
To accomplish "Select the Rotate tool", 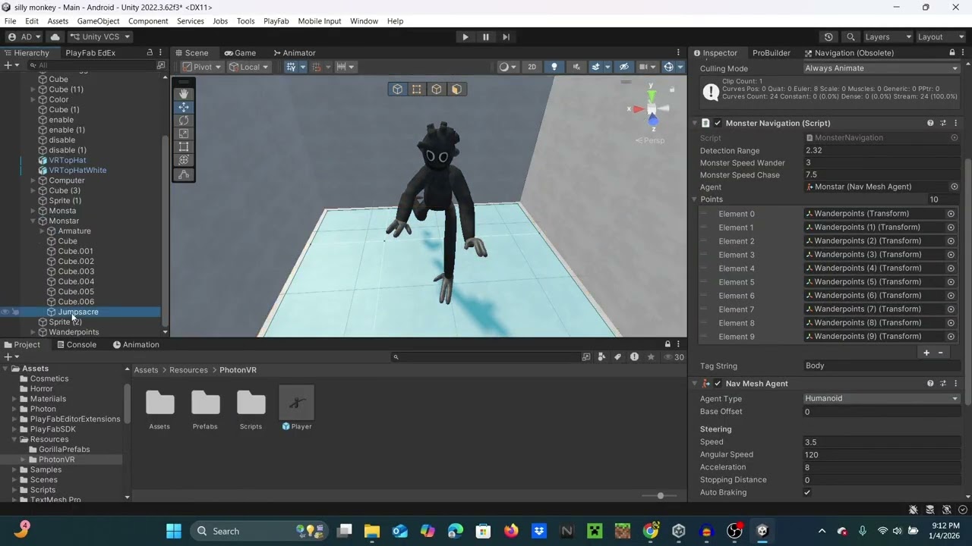I will (x=184, y=121).
